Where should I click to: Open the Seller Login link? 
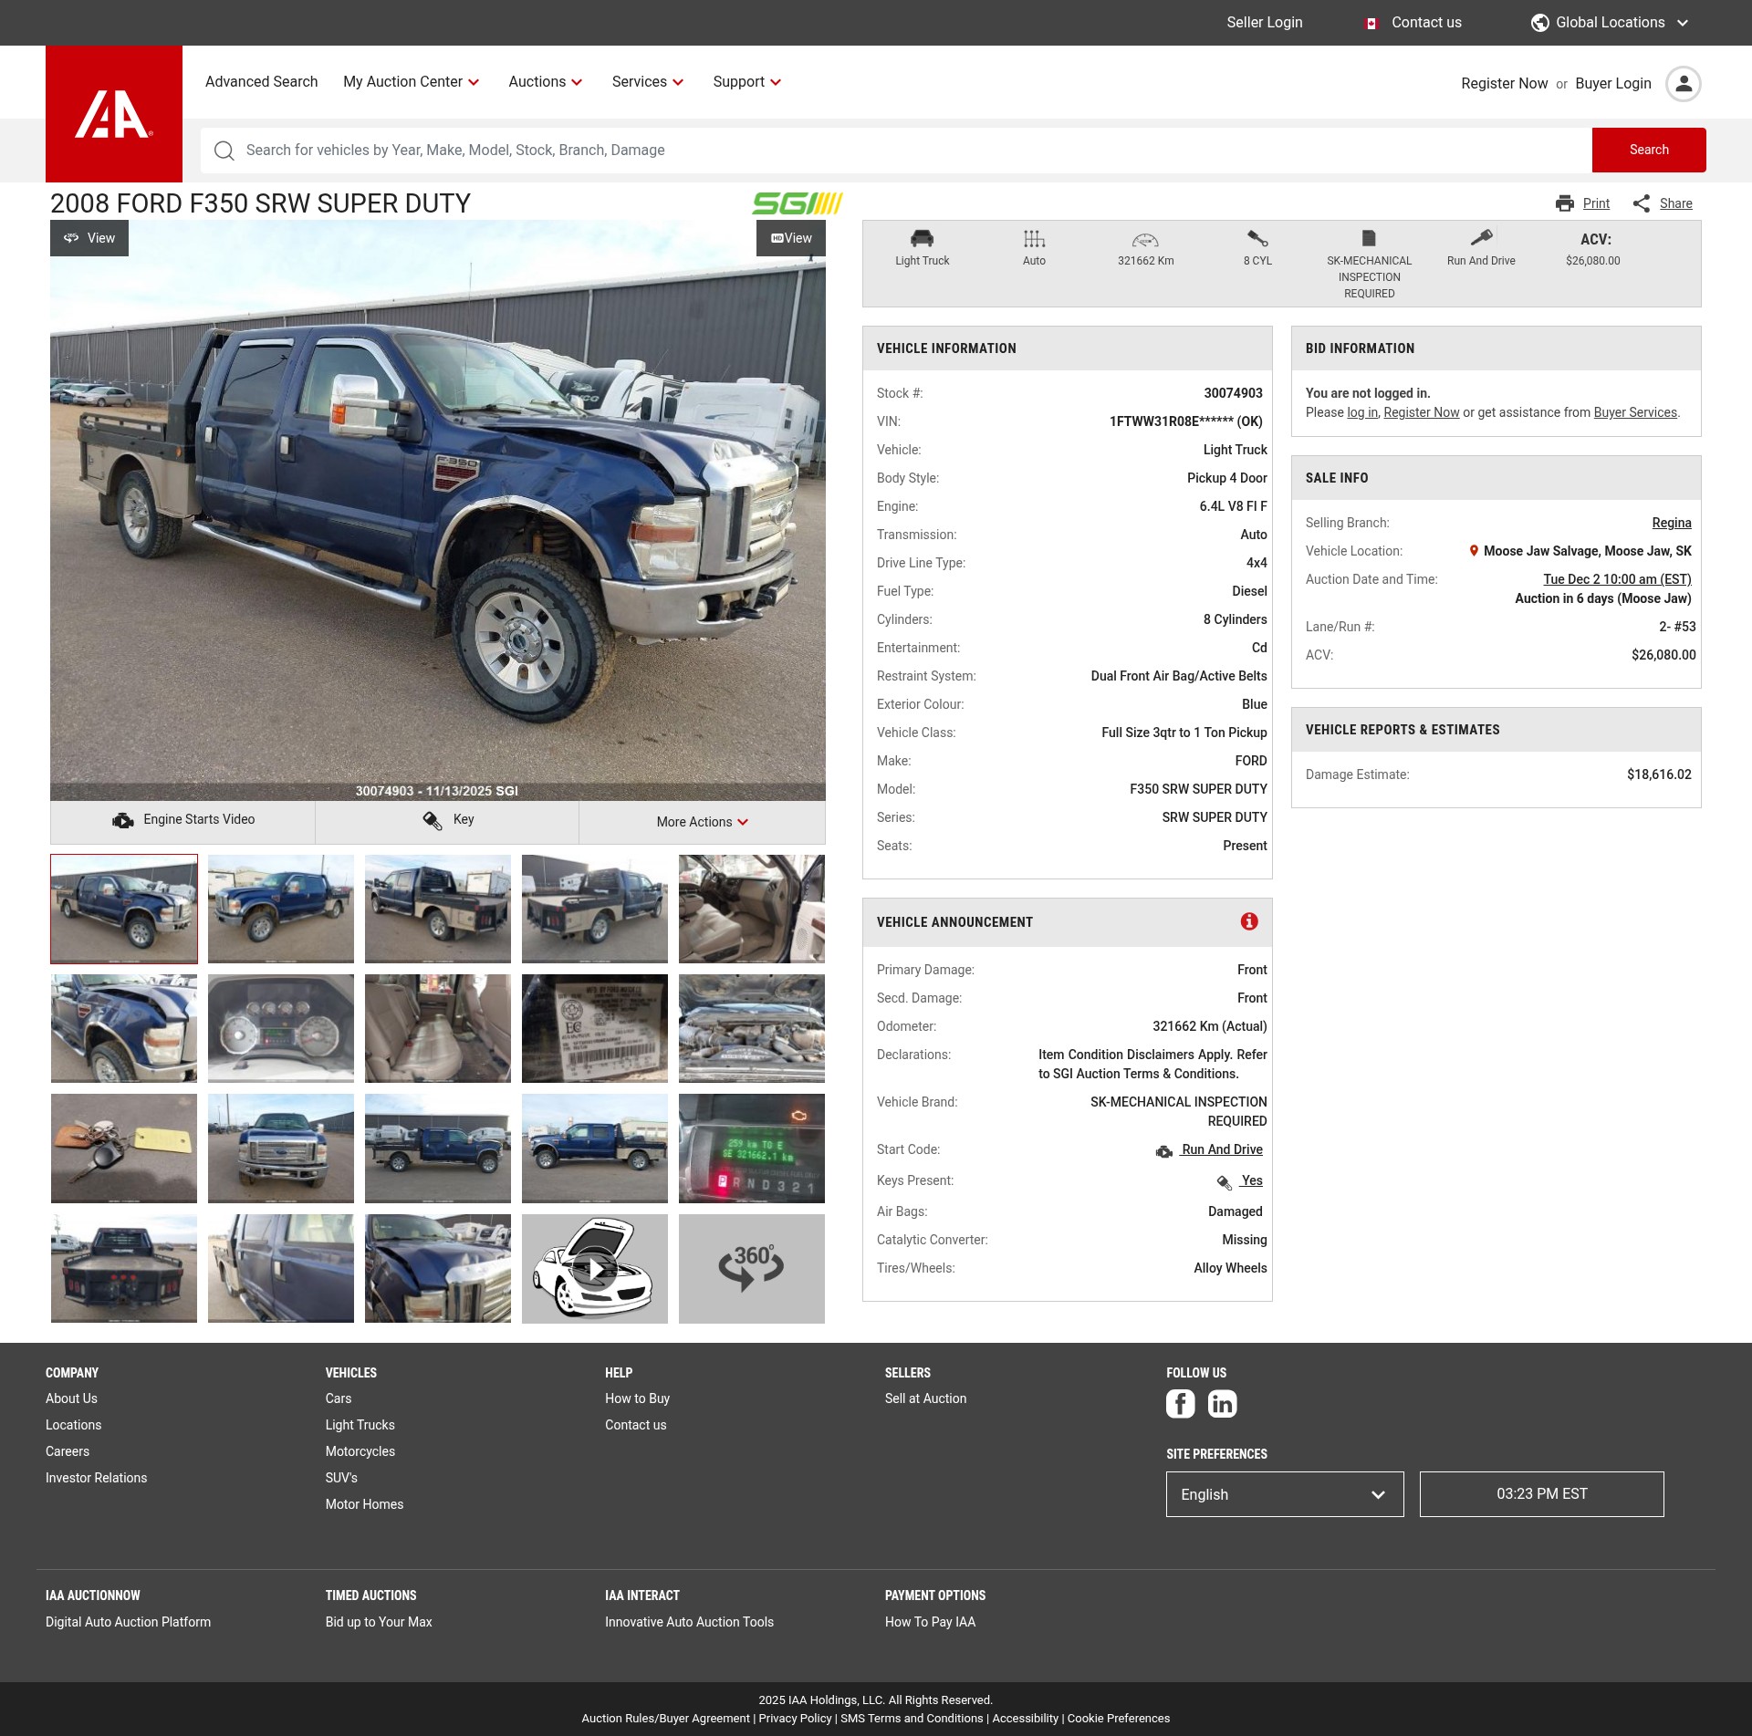pos(1265,23)
